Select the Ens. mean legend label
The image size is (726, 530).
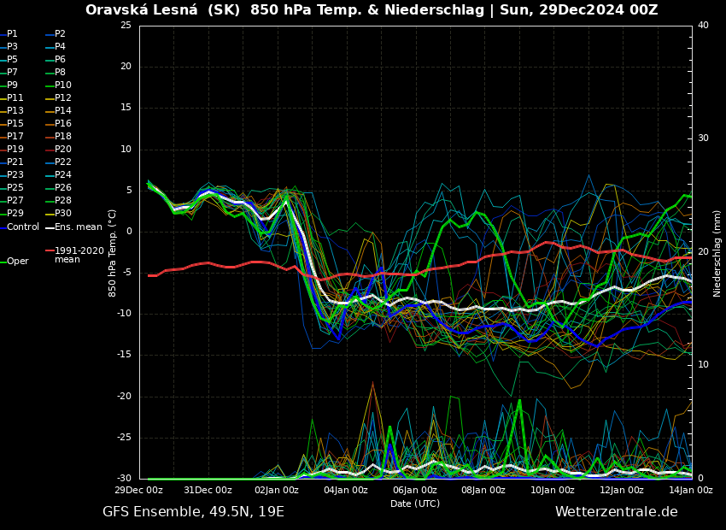coord(78,227)
